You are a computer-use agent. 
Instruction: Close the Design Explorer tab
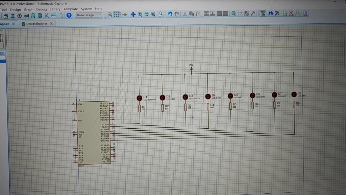51,23
